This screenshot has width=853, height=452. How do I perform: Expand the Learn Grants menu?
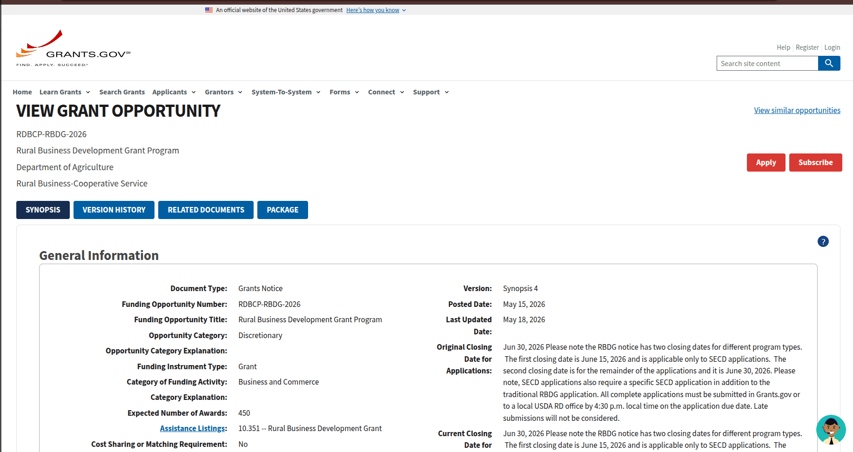[65, 92]
